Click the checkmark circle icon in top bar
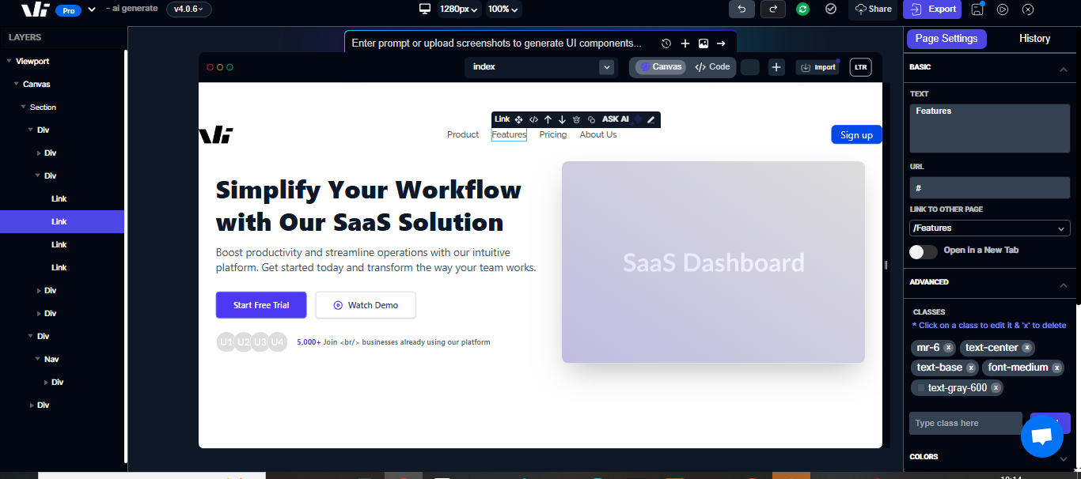1081x479 pixels. [x=831, y=9]
